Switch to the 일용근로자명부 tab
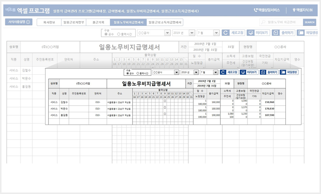Viewport: 321px width, 194px height. tap(74, 22)
